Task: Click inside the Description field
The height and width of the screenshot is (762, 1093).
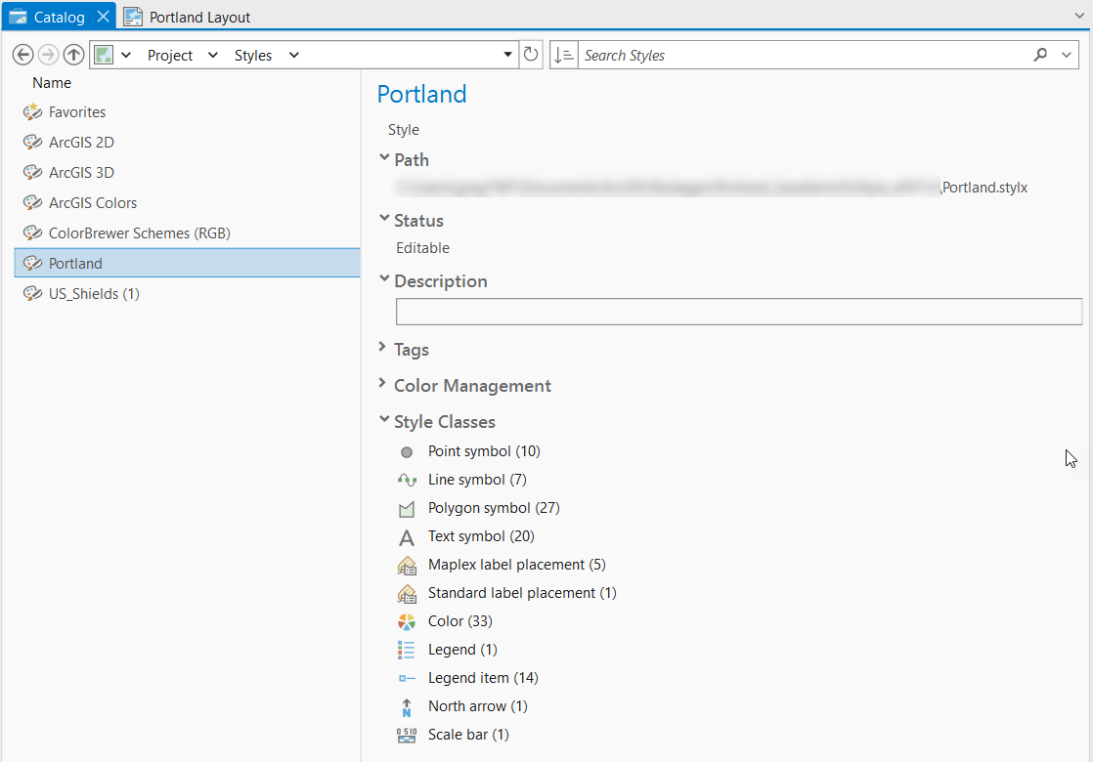Action: tap(738, 311)
